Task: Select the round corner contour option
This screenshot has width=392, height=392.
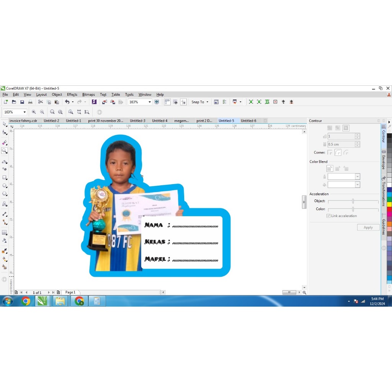Action: click(338, 152)
